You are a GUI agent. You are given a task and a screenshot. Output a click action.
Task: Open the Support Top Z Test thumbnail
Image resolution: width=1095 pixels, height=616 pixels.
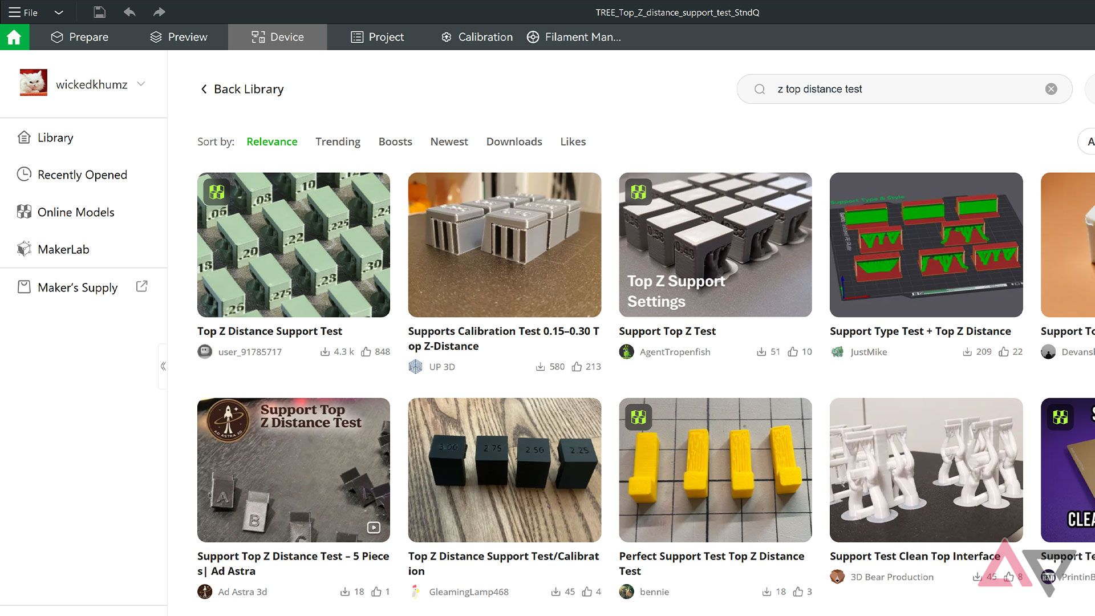[715, 245]
